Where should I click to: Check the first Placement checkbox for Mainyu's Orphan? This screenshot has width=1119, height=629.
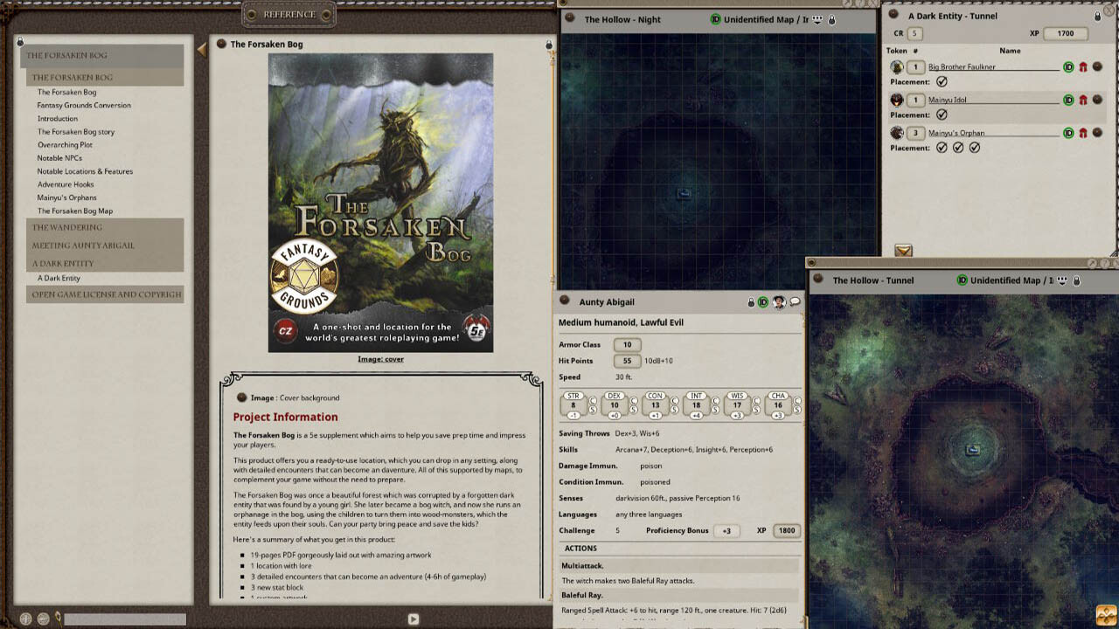click(942, 146)
